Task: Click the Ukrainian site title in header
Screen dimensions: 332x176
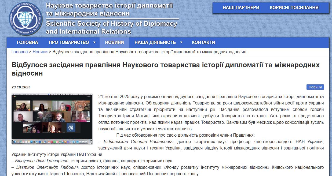Action: 109,9
